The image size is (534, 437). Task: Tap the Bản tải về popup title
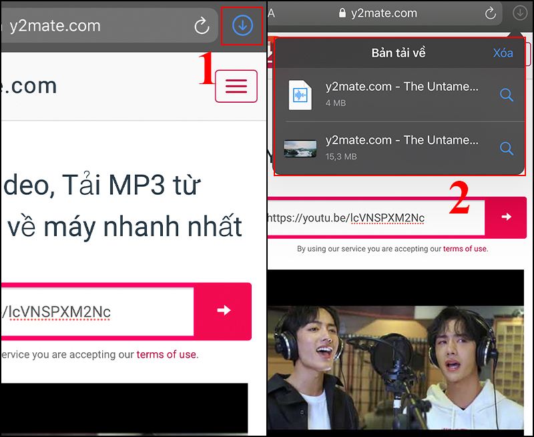coord(398,53)
